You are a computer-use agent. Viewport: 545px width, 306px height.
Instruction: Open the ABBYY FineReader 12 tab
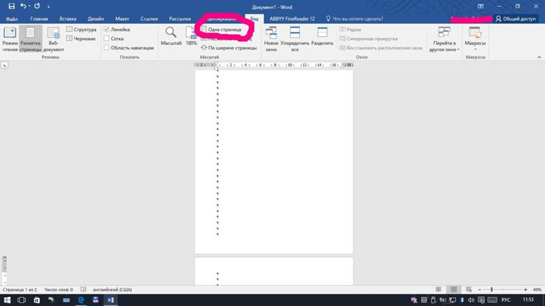tap(292, 19)
